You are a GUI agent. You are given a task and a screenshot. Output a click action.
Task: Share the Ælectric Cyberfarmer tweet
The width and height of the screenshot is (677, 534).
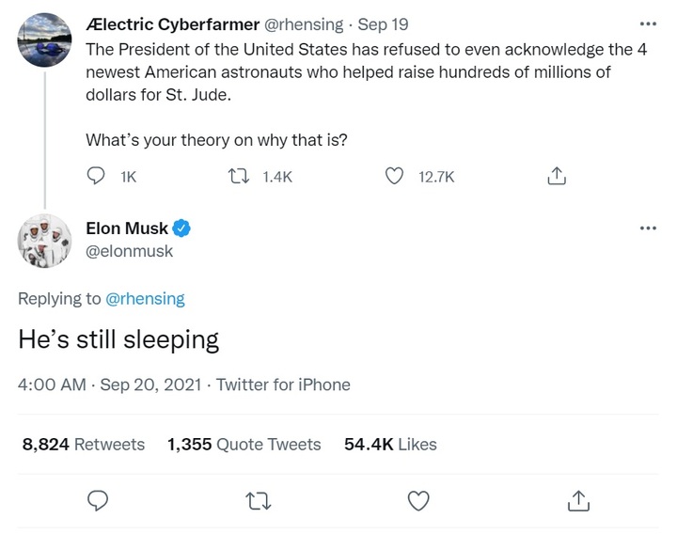point(556,176)
